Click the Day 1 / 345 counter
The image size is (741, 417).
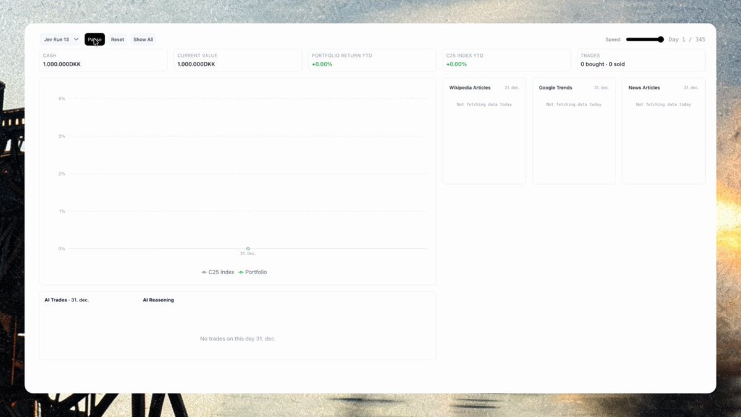coord(687,40)
